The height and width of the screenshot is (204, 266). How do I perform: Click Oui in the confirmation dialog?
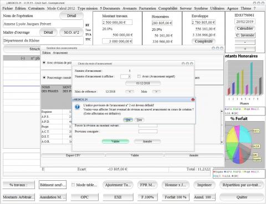coord(128,120)
